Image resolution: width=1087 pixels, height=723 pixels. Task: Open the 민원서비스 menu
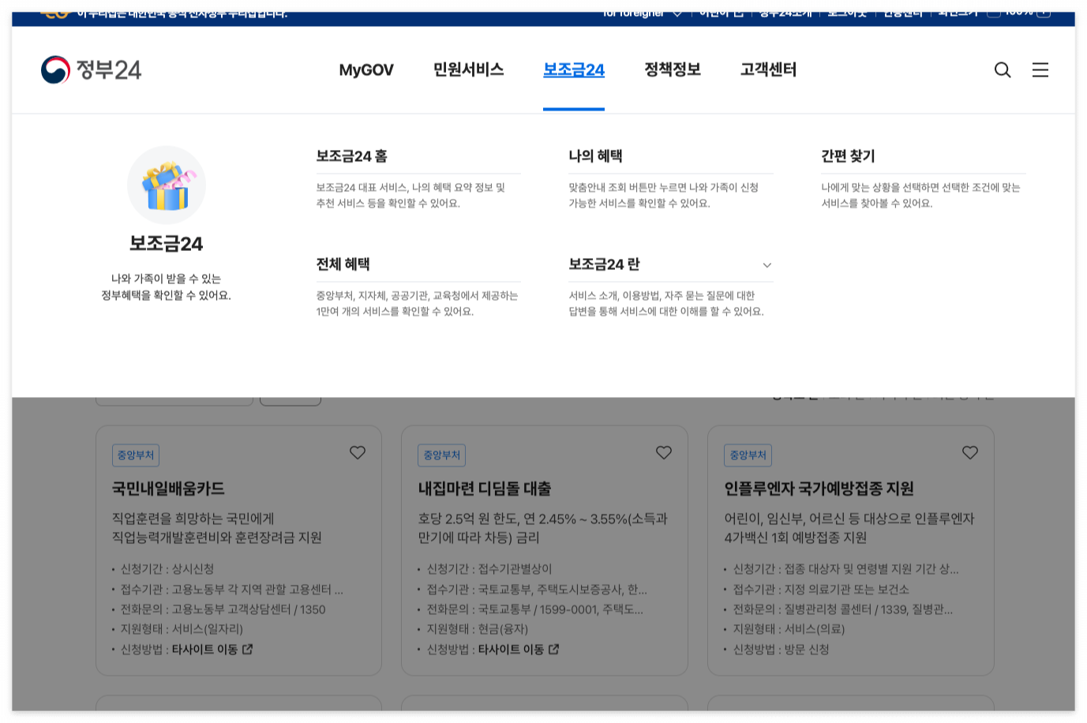[468, 69]
